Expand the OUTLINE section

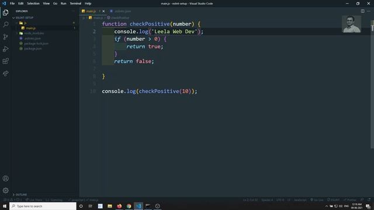click(20, 194)
